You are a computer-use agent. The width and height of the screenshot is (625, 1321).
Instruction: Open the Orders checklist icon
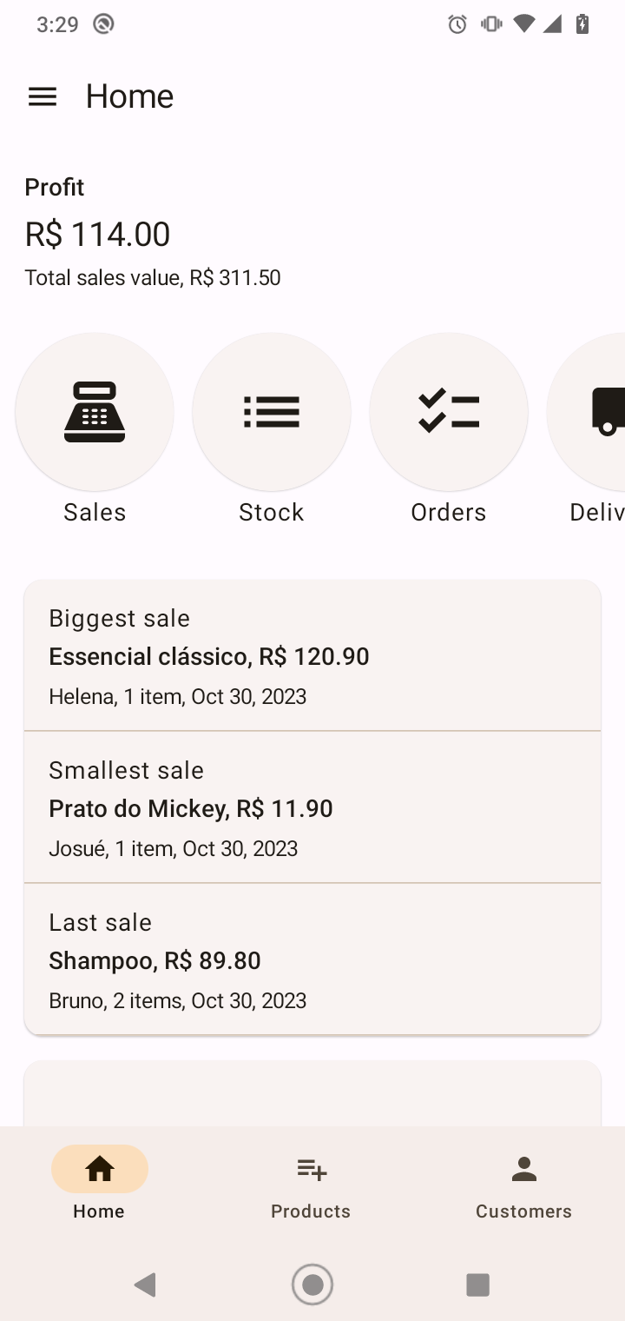tap(449, 412)
